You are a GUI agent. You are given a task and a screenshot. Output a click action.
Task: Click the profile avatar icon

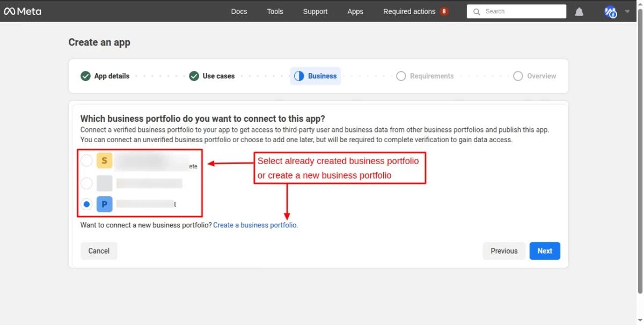point(610,11)
